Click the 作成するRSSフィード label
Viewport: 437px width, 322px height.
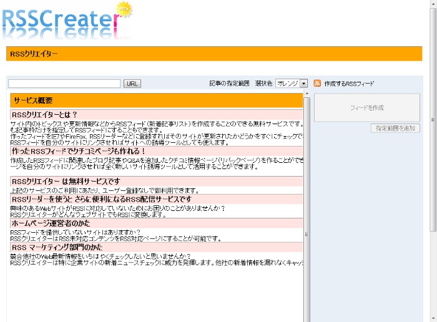pos(349,84)
